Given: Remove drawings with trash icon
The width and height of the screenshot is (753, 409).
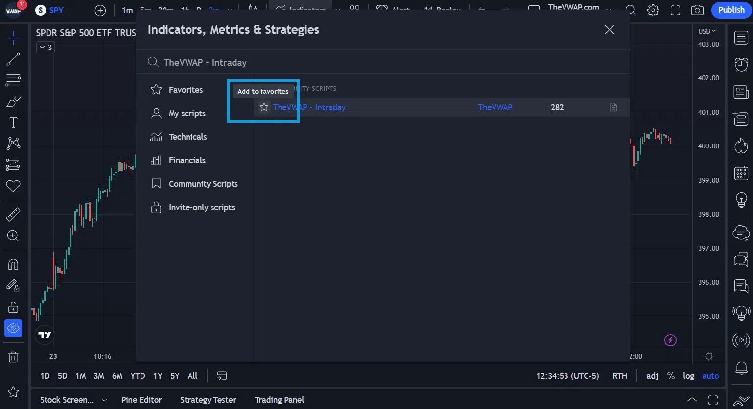Looking at the screenshot, I should point(13,357).
